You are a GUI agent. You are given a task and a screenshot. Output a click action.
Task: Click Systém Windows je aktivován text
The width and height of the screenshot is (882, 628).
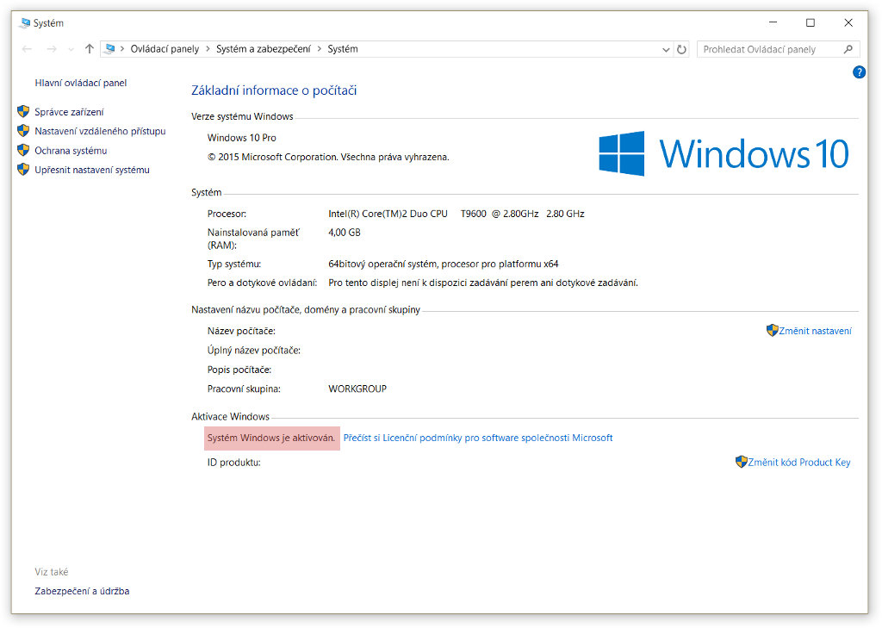click(x=271, y=438)
